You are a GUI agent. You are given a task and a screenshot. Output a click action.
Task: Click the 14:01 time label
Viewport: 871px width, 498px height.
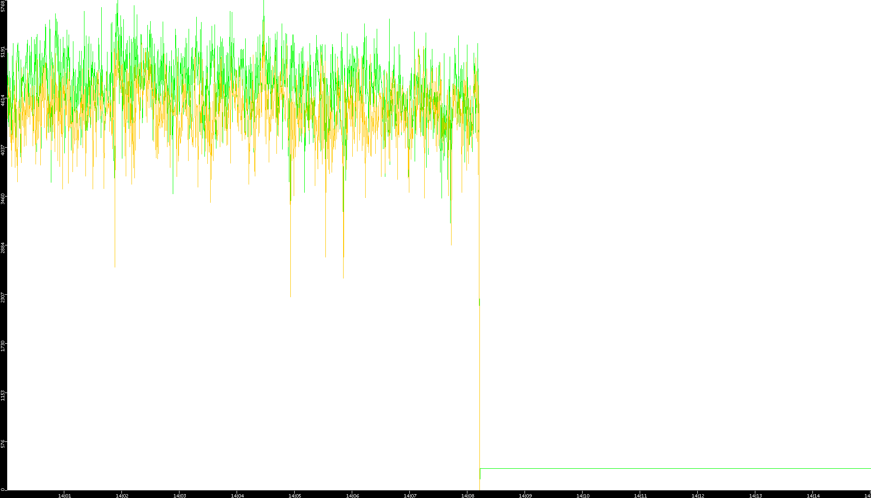click(64, 496)
